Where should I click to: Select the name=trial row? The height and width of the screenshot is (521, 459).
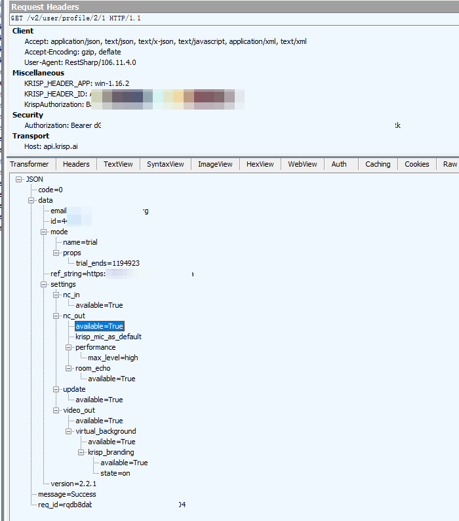click(80, 242)
